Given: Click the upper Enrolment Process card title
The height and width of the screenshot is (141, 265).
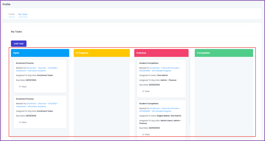Looking at the screenshot, I should point(25,63).
